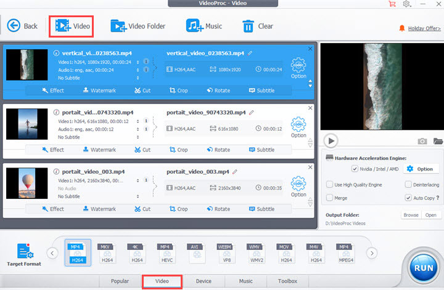Open codec Option for portait_video_90743320.mp4
Image resolution: width=444 pixels, height=290 pixels.
tap(298, 127)
